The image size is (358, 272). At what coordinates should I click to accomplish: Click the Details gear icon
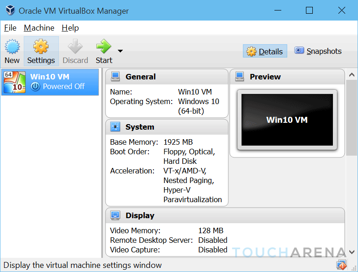(251, 51)
